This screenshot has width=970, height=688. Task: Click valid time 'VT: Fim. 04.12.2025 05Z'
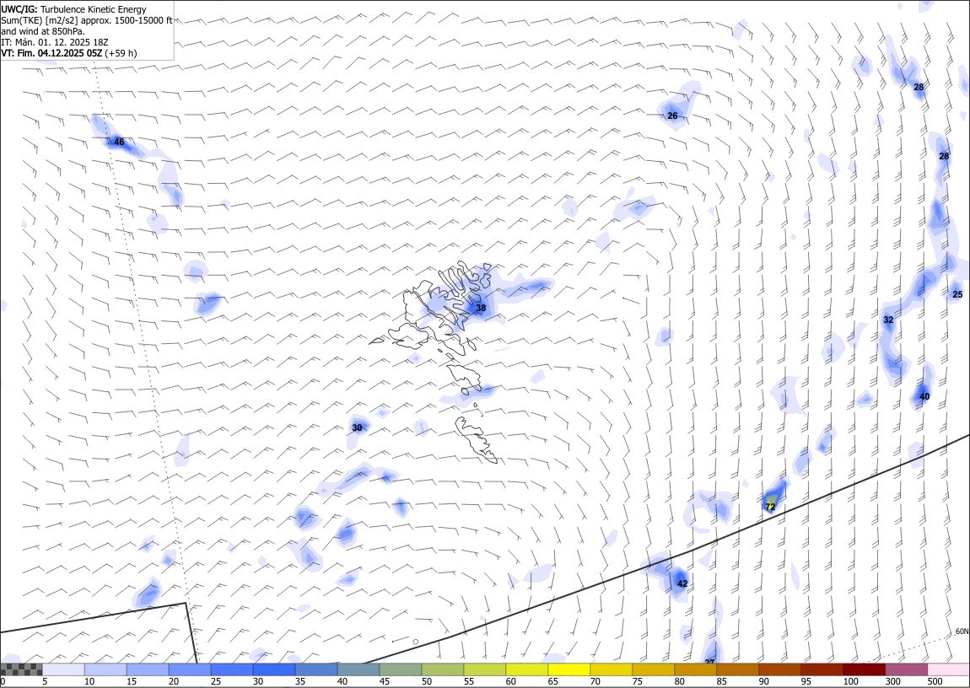(x=51, y=53)
